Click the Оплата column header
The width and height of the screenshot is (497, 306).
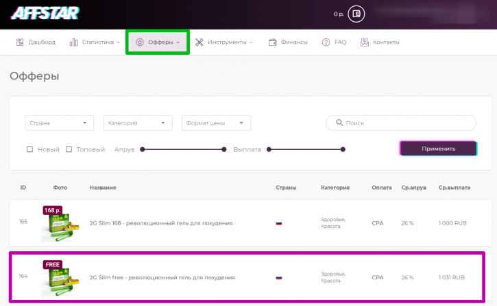click(382, 188)
